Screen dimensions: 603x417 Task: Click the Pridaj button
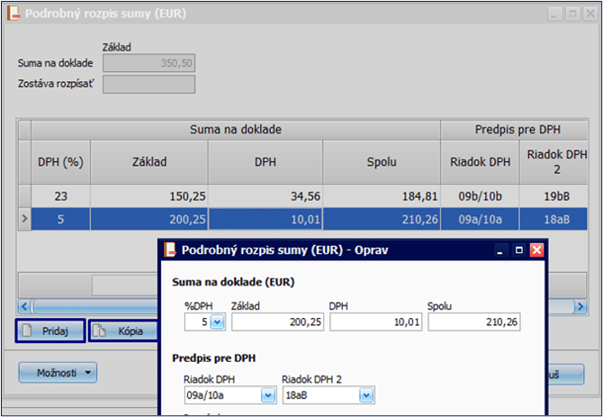click(x=51, y=331)
